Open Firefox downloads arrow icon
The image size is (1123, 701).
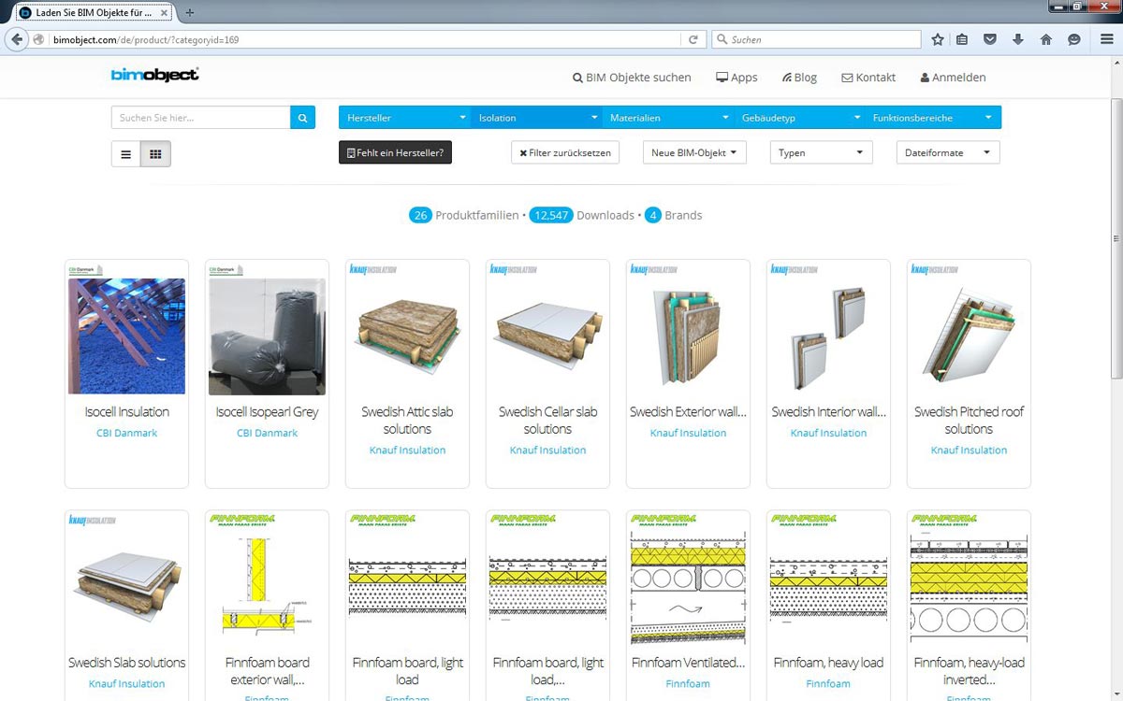1018,39
